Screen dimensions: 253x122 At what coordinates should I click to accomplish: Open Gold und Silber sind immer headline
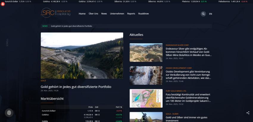point(187,119)
